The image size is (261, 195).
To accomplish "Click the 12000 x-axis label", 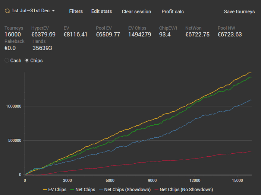I will click(195, 180).
